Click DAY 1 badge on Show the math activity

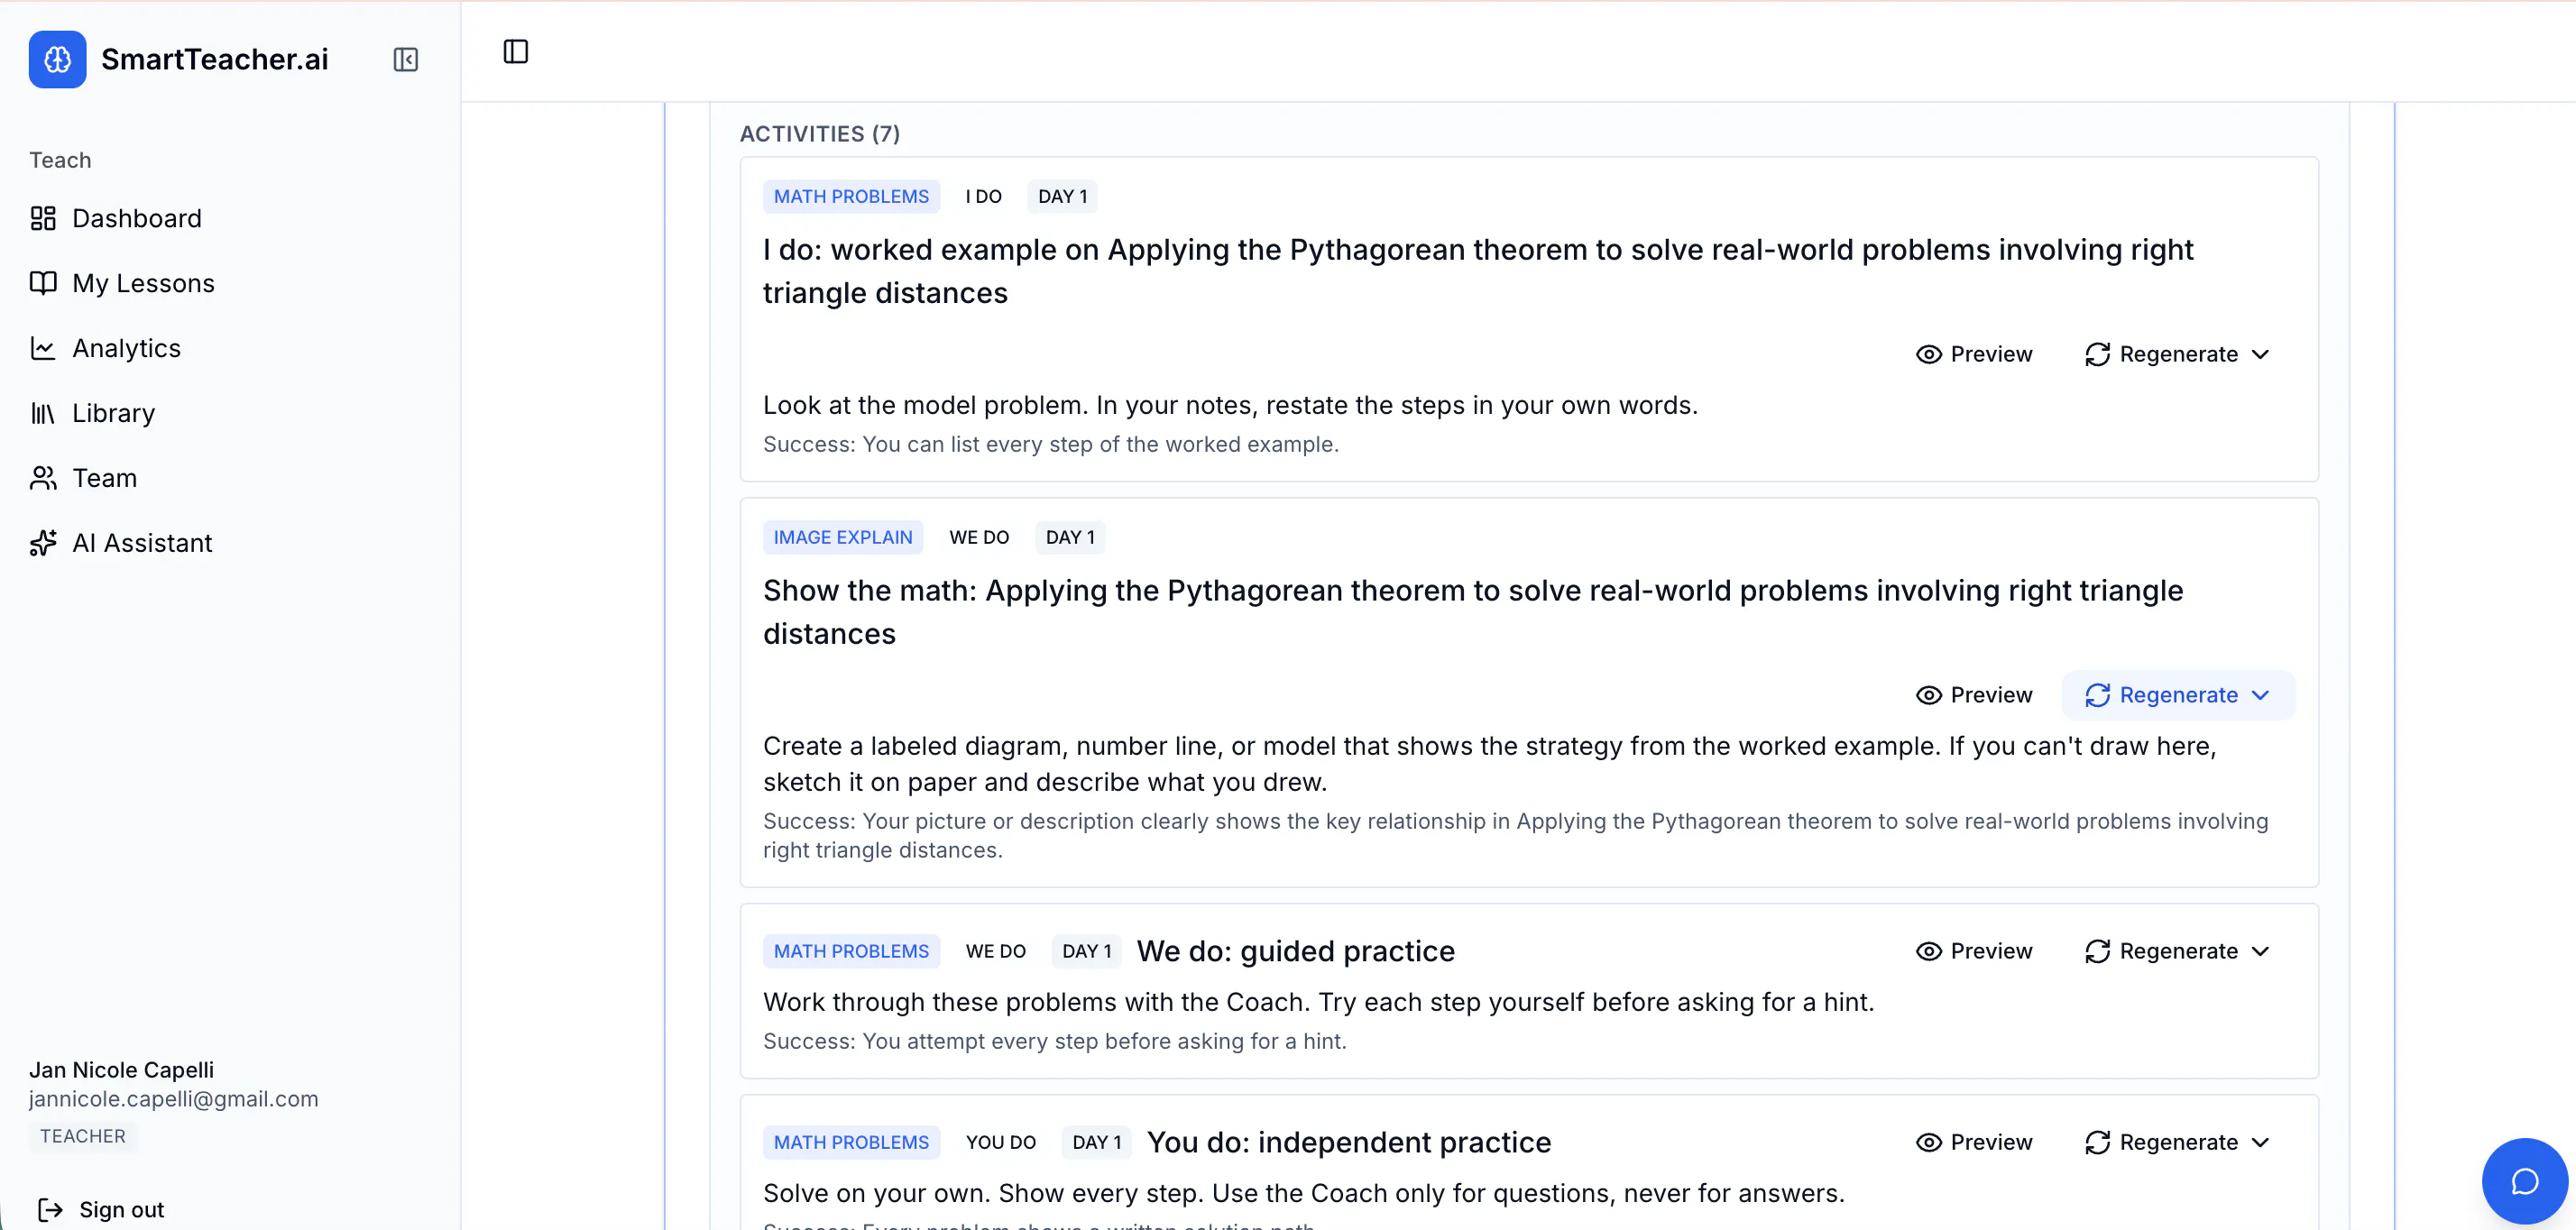click(x=1070, y=537)
